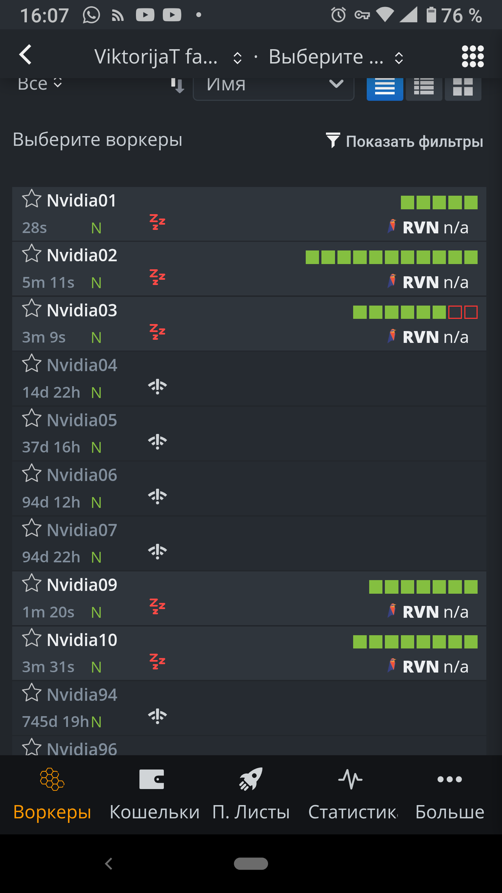
Task: Mark the Nvidia05 worker with its star
Action: (32, 418)
